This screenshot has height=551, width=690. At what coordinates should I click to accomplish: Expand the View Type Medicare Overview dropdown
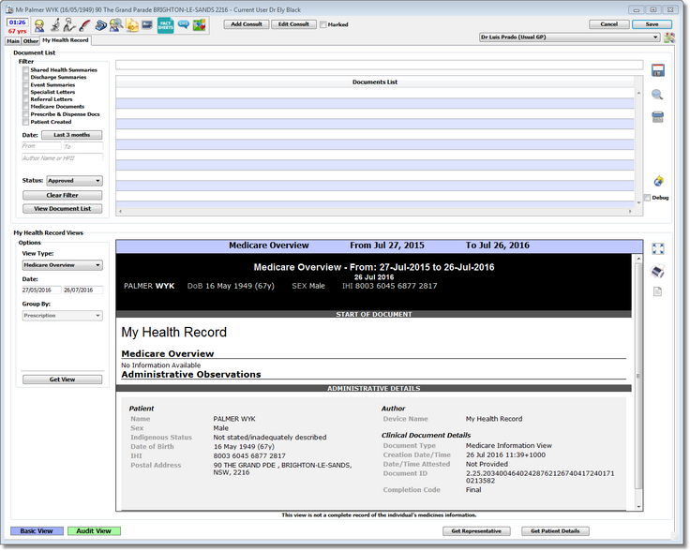click(x=62, y=265)
